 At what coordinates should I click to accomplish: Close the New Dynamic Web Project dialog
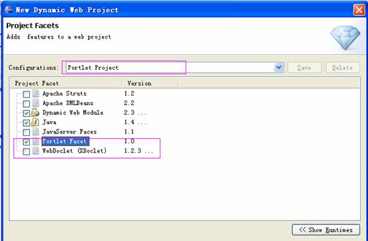coord(359,10)
